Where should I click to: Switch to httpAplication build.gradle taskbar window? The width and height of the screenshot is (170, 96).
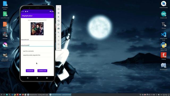coord(37,95)
